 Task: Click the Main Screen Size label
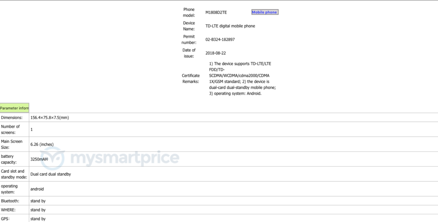(x=12, y=144)
